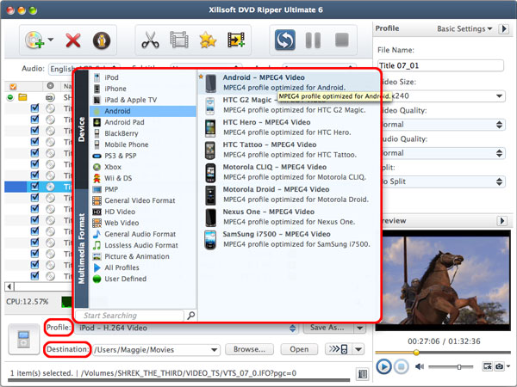Screen dimensions: 517x387
Task: Choose Motorola CLIQ - MPEG4 Video profile
Action: click(x=289, y=172)
